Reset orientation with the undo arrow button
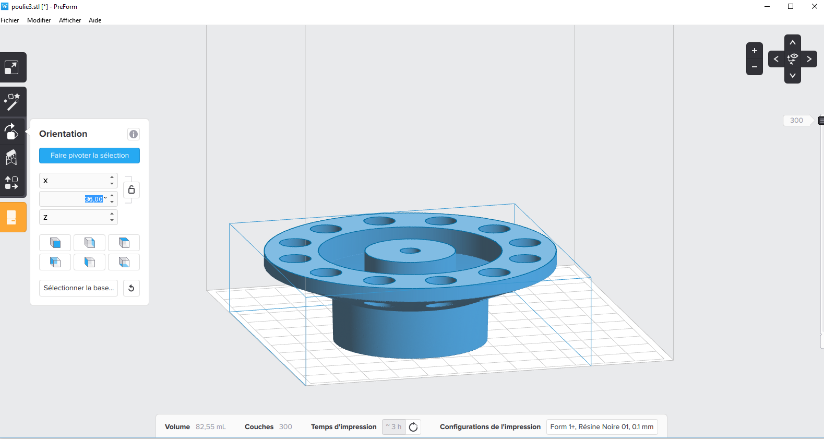824x439 pixels. pyautogui.click(x=132, y=288)
